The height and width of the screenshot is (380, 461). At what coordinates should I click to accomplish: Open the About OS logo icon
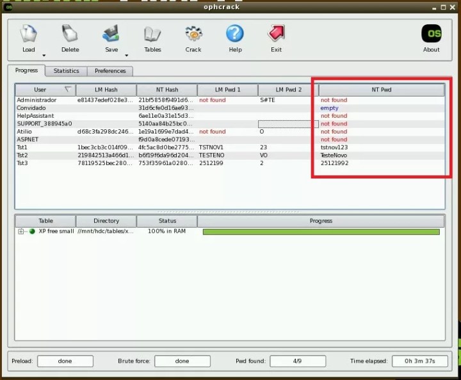point(432,33)
